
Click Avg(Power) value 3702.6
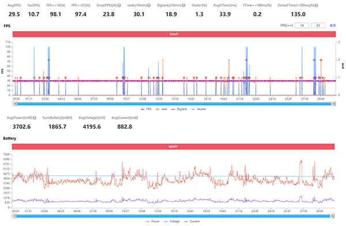[x=22, y=127]
